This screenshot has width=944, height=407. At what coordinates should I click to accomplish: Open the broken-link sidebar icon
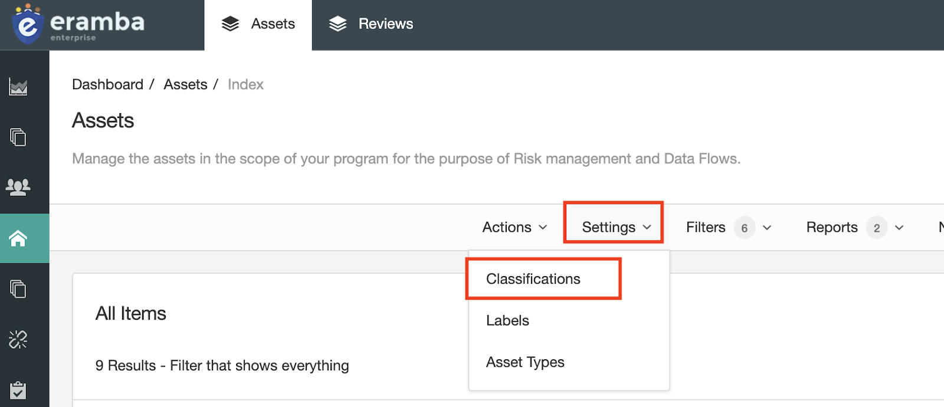click(x=18, y=339)
